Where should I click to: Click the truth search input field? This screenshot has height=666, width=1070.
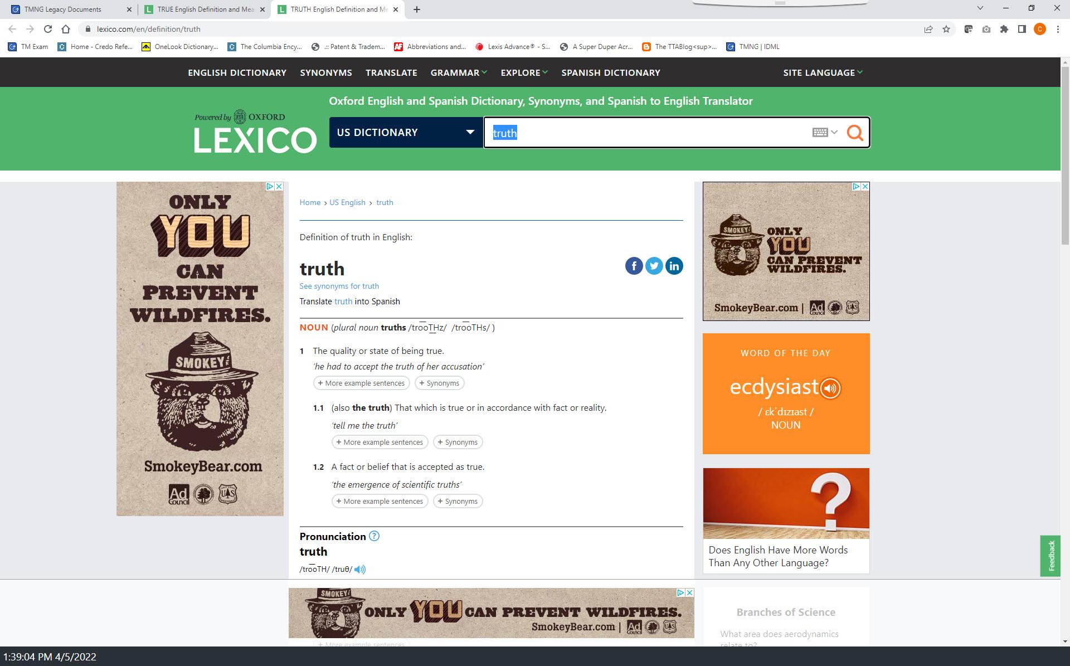pyautogui.click(x=646, y=133)
